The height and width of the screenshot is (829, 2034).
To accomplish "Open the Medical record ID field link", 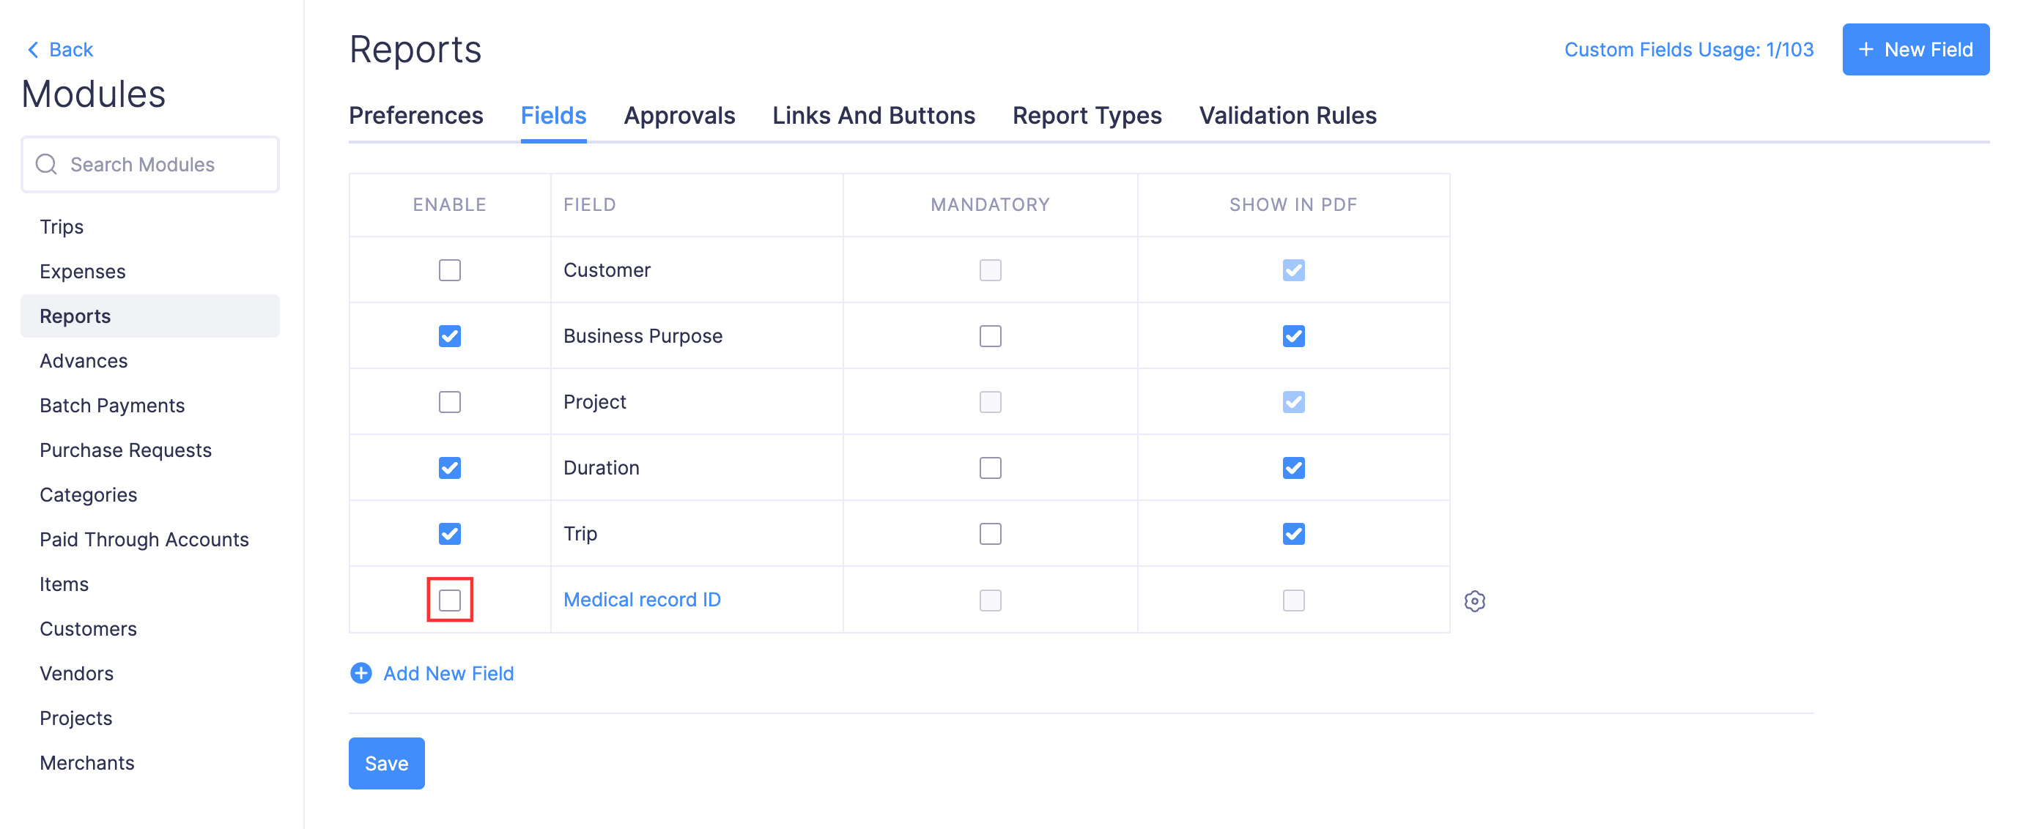I will (641, 599).
